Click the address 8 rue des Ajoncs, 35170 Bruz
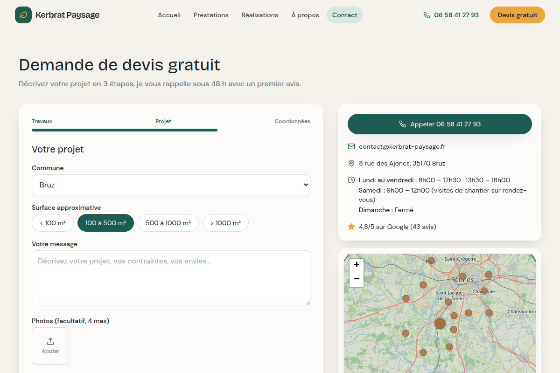Screen dimensions: 560x373 (x=402, y=163)
